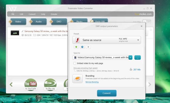
Task: Browse for output folder with ... button
Action: click(138, 58)
